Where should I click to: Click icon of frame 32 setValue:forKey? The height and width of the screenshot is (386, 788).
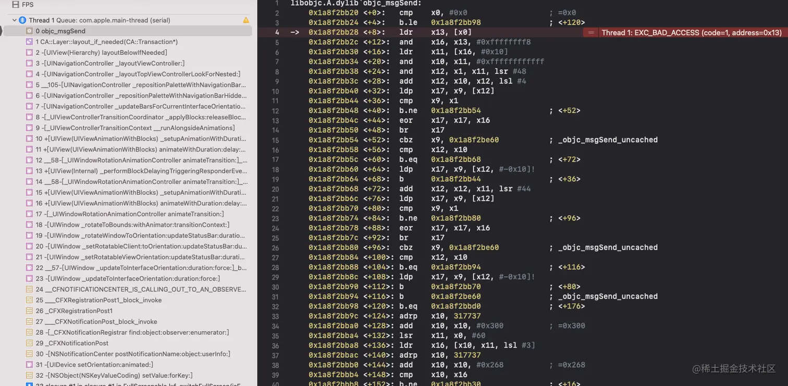coord(30,376)
